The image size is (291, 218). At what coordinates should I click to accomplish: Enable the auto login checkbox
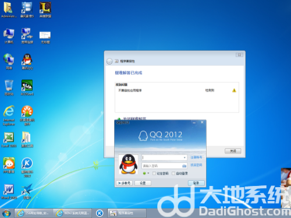(x=173, y=173)
